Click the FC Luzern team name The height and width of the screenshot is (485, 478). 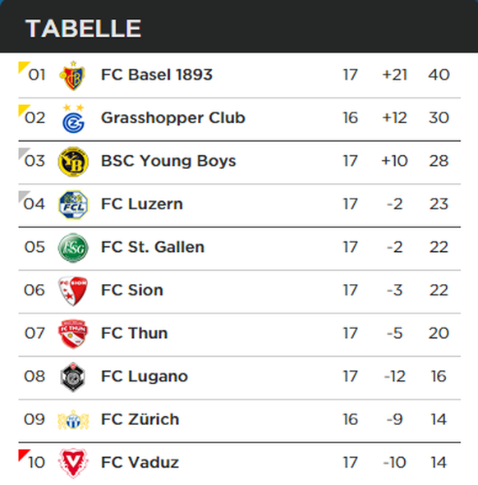click(x=142, y=204)
